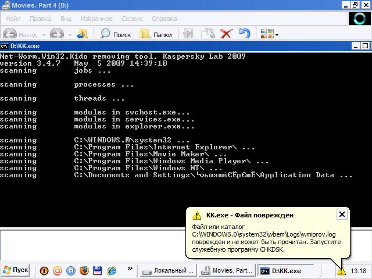
Task: Click the Поиск search button
Action: (x=116, y=35)
